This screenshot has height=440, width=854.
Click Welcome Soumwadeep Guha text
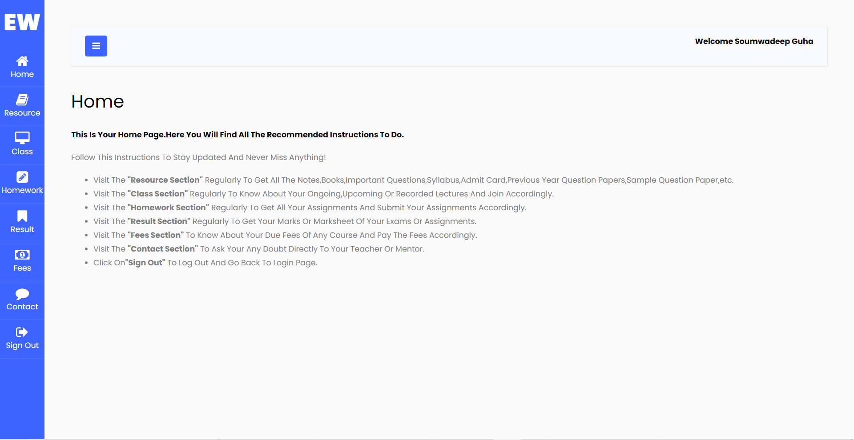pos(754,41)
